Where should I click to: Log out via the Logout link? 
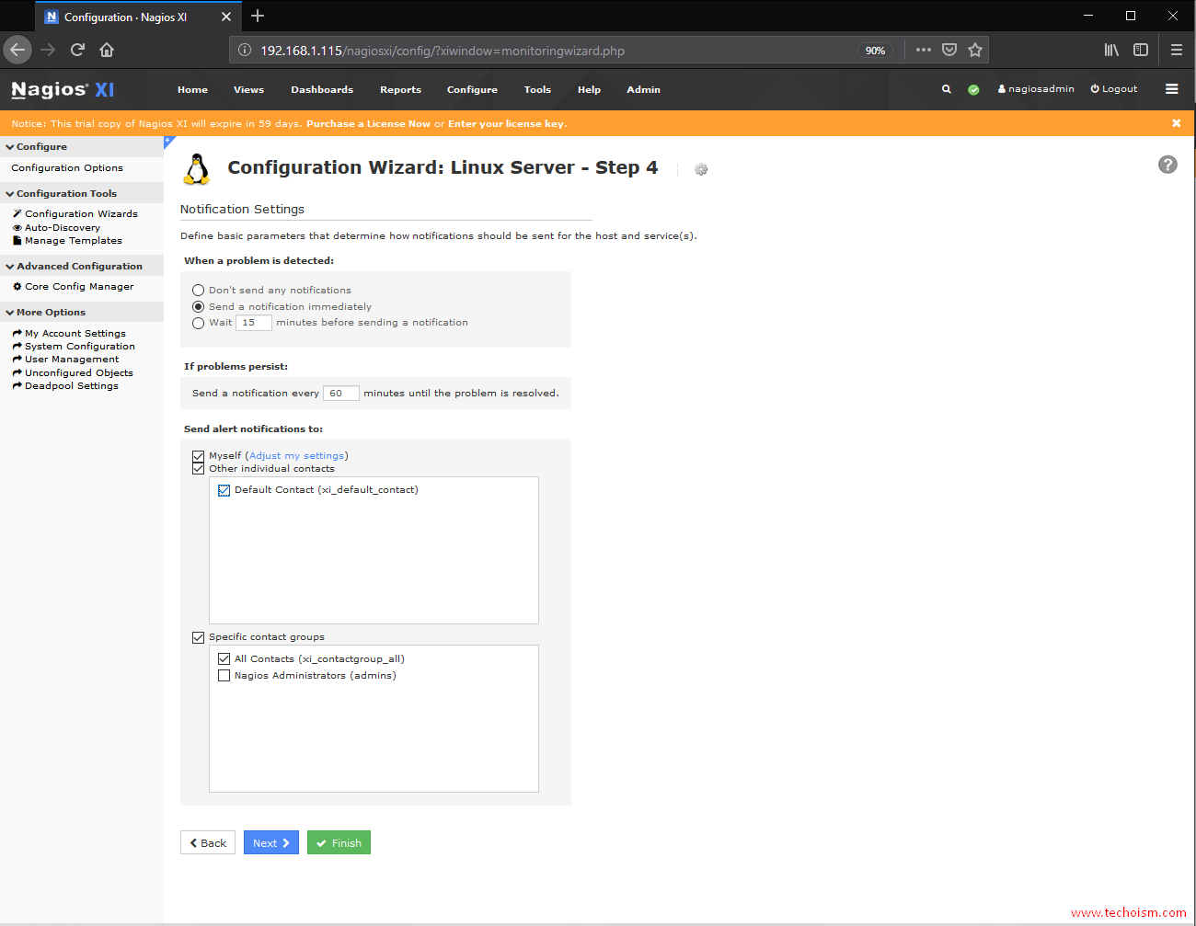pyautogui.click(x=1114, y=89)
